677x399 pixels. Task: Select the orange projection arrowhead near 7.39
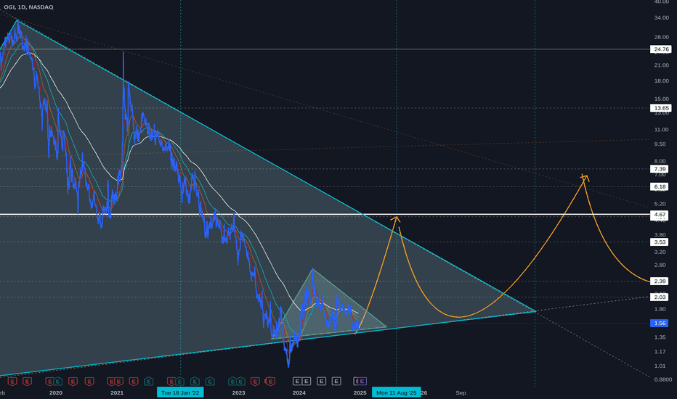(585, 177)
